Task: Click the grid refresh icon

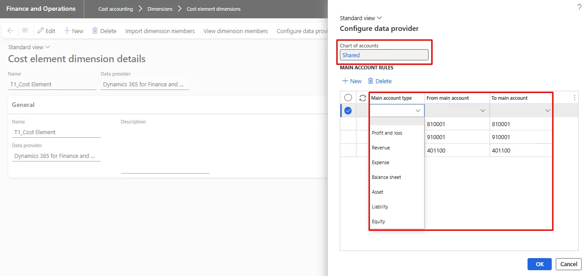Action: [x=363, y=98]
